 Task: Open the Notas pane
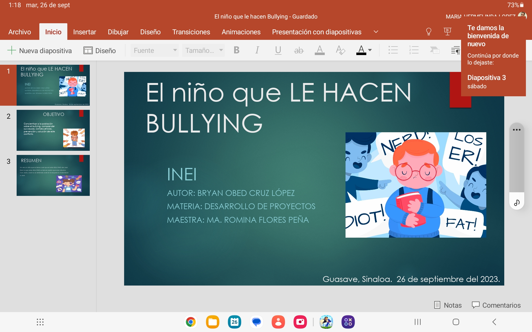(x=448, y=305)
